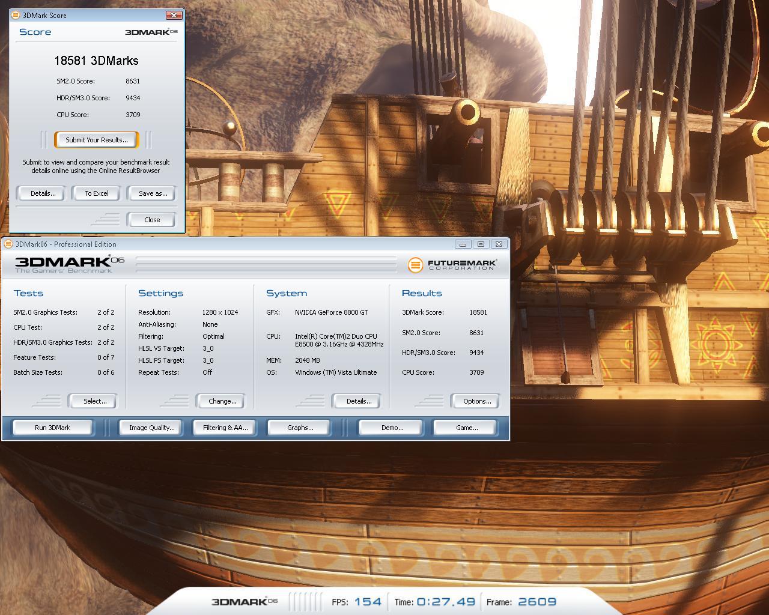
Task: Click the 3DMARK06 logo in Score window
Action: tap(151, 32)
